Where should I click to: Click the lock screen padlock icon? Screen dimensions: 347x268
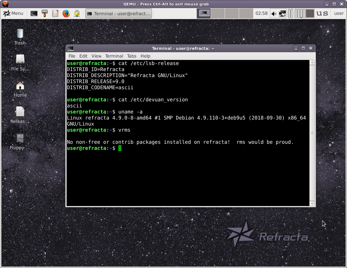coord(77,13)
